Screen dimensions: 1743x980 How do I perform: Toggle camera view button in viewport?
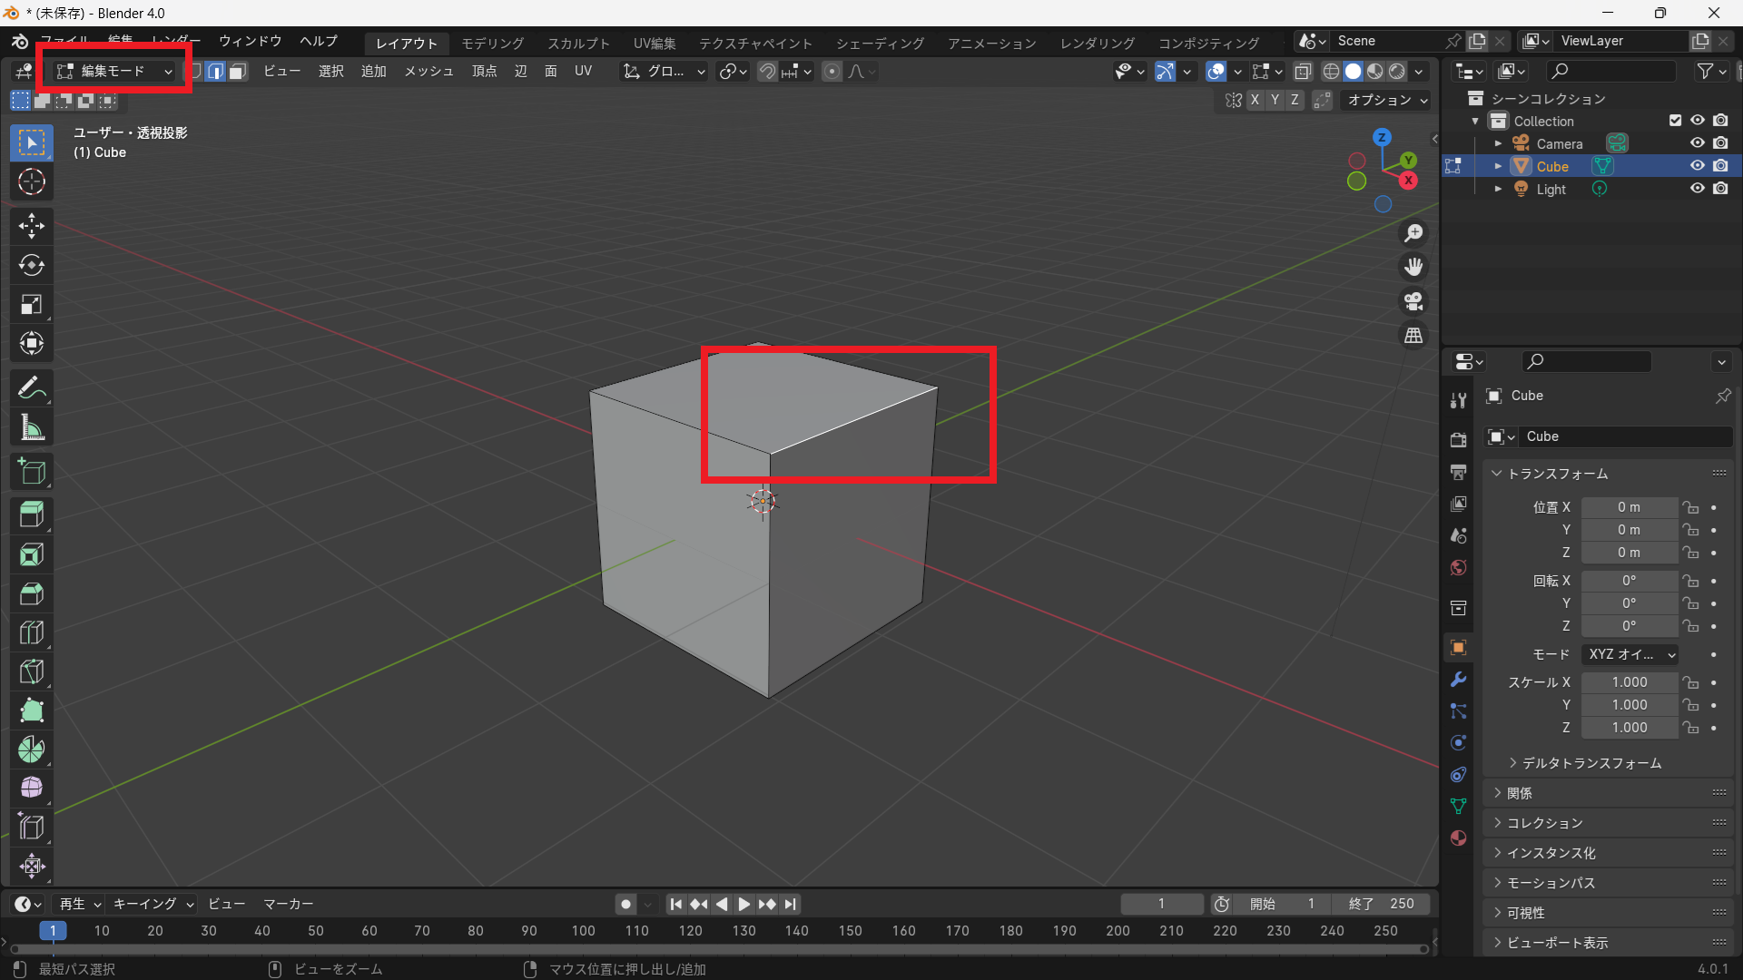(1413, 301)
